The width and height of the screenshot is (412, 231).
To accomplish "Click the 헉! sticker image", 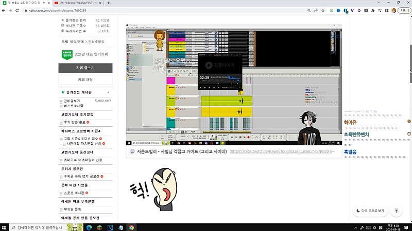I will (153, 189).
